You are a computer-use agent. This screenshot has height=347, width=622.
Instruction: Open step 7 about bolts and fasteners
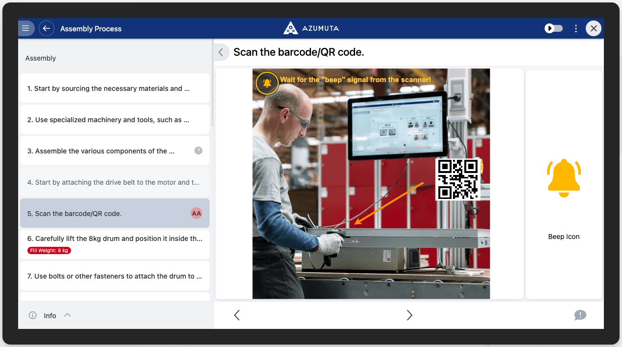pyautogui.click(x=115, y=276)
